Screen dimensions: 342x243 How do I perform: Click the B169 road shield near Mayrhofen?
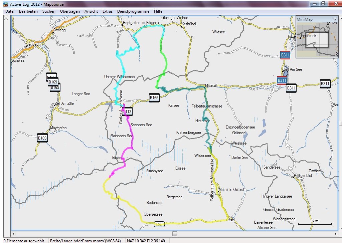click(42, 138)
